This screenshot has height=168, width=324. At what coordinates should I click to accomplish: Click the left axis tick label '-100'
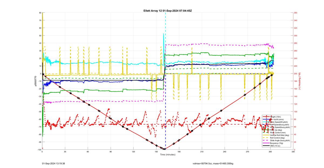click(39, 150)
